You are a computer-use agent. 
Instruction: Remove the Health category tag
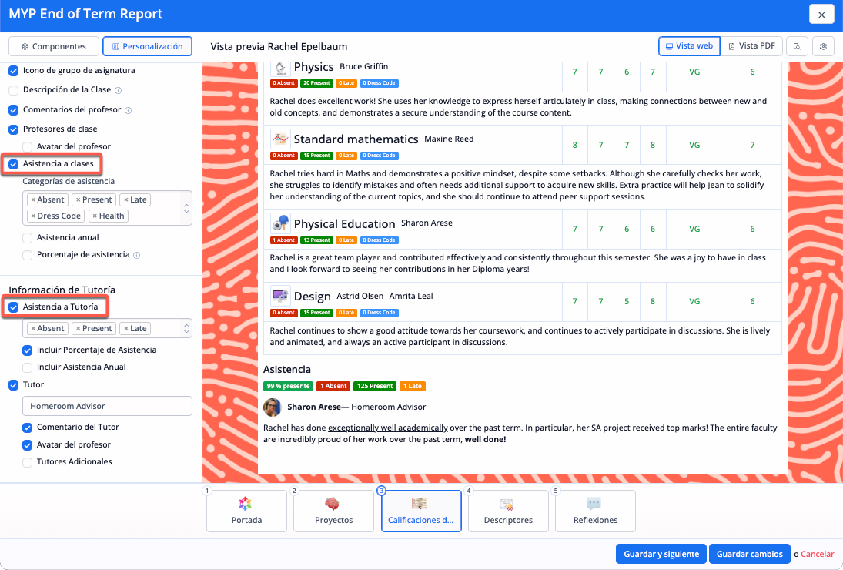[94, 216]
